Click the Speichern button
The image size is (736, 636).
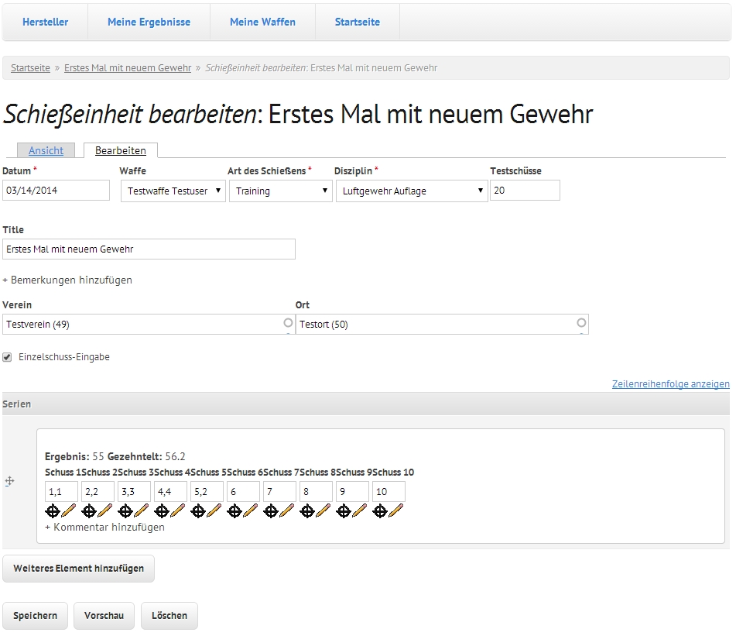[35, 616]
